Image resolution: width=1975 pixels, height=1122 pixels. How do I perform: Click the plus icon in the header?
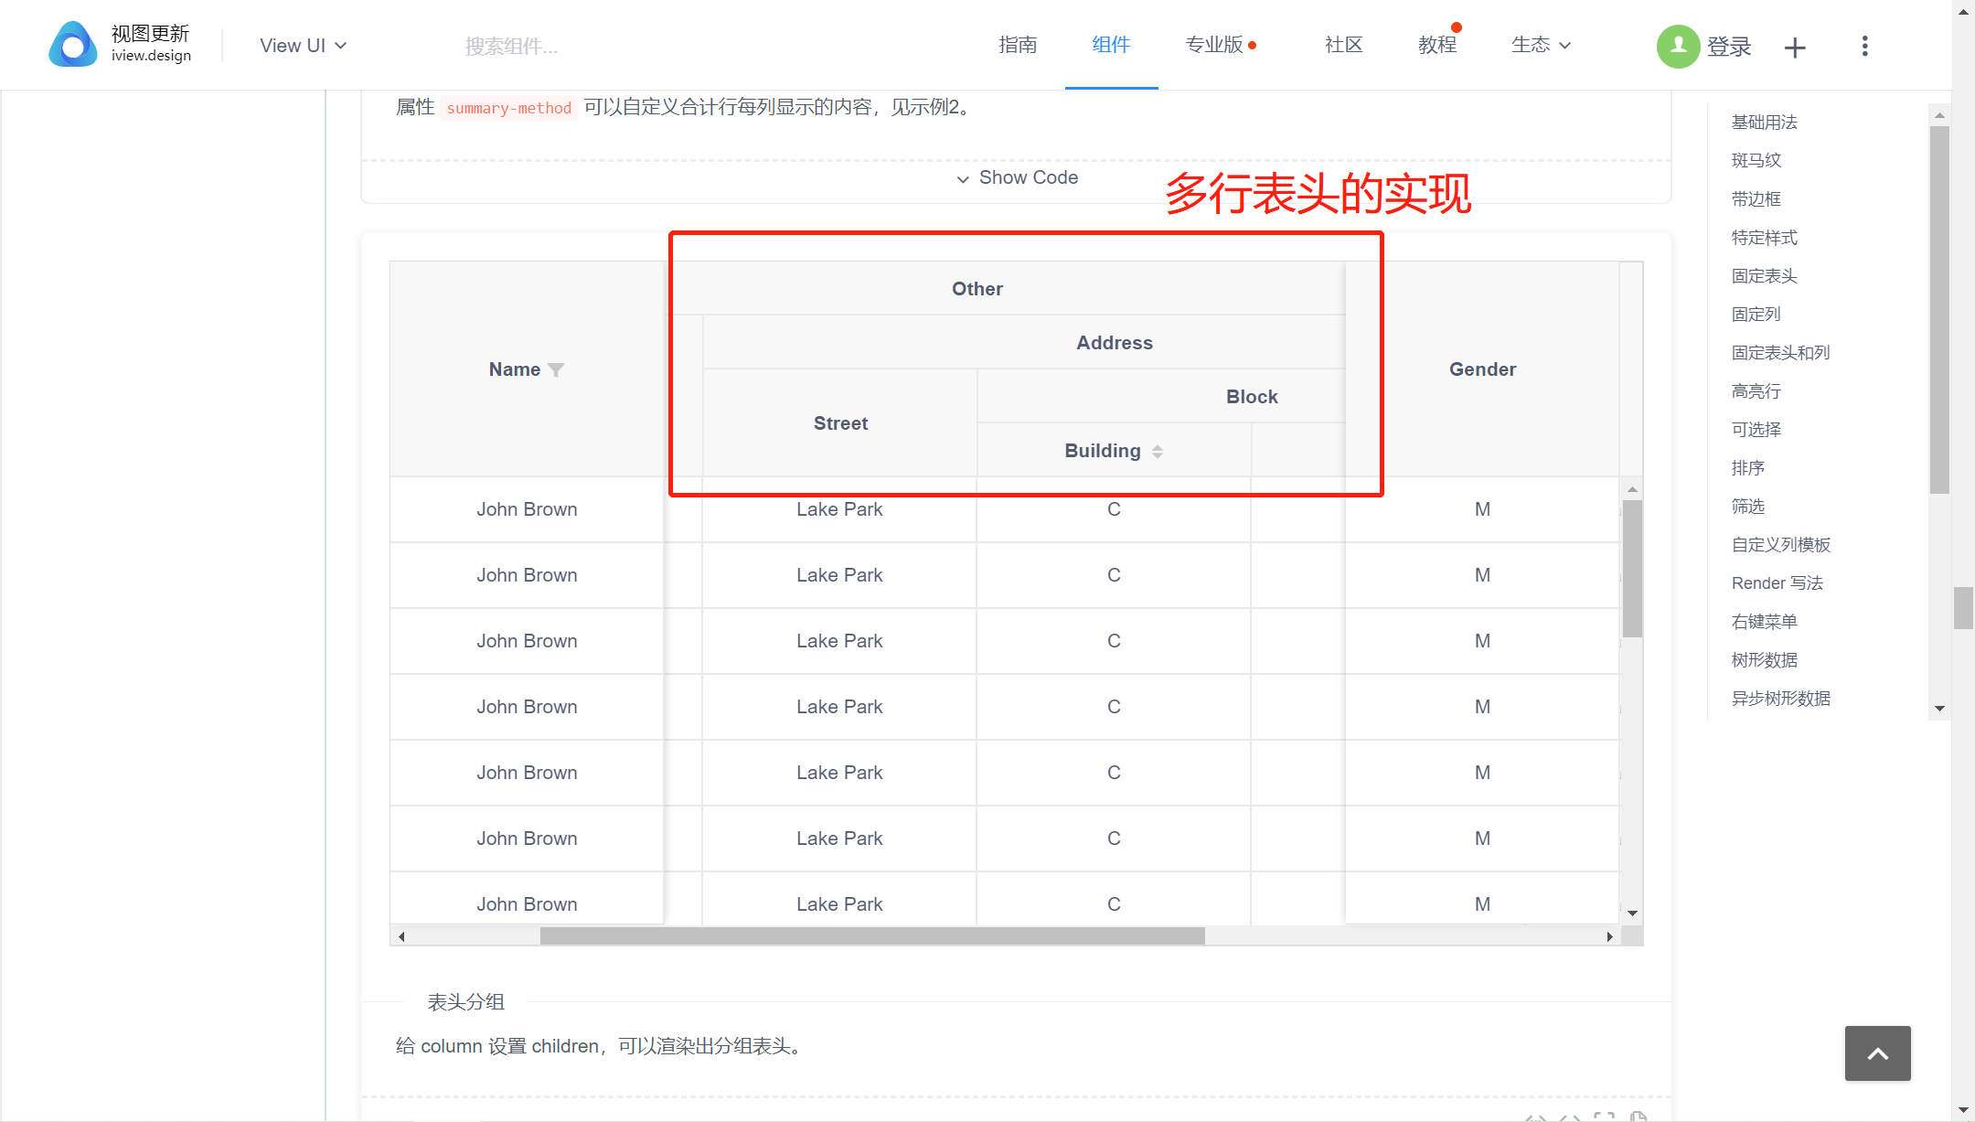(x=1795, y=48)
